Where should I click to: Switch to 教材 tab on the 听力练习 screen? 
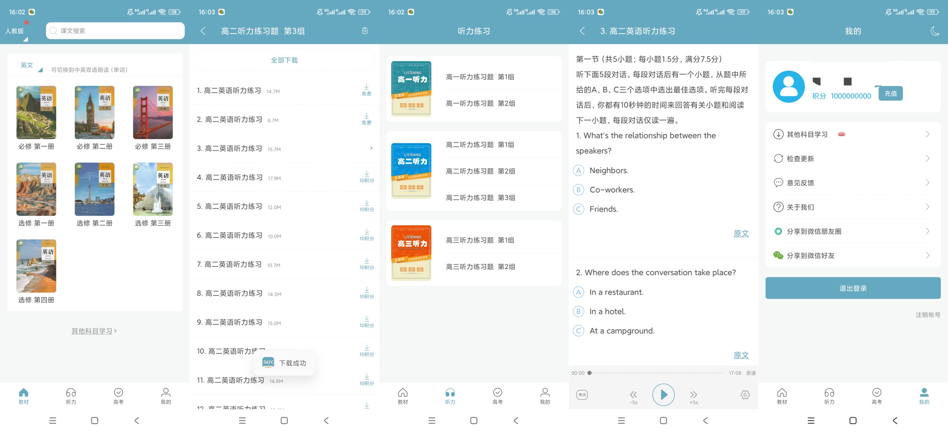(403, 396)
